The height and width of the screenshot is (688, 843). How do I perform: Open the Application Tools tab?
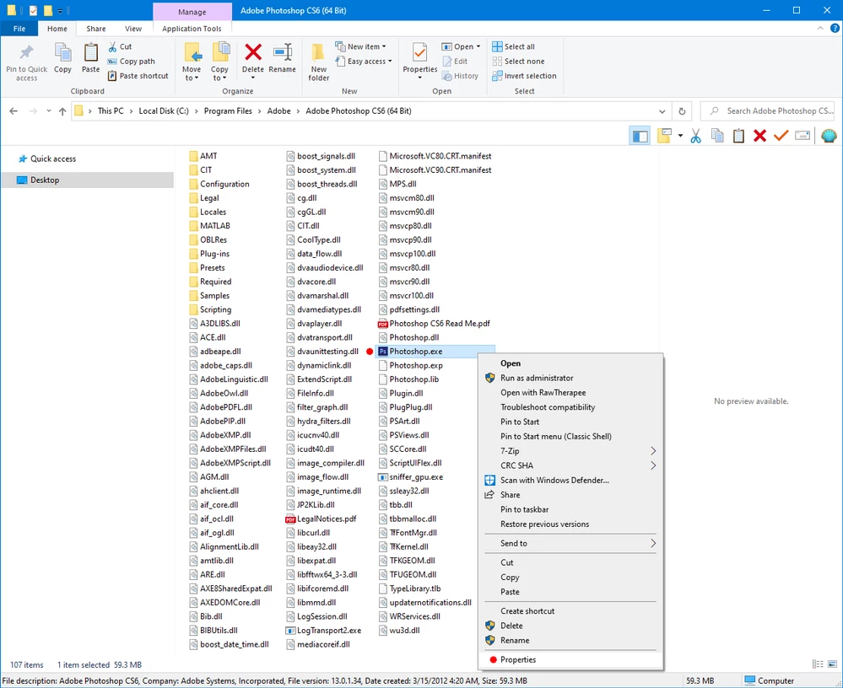point(192,29)
